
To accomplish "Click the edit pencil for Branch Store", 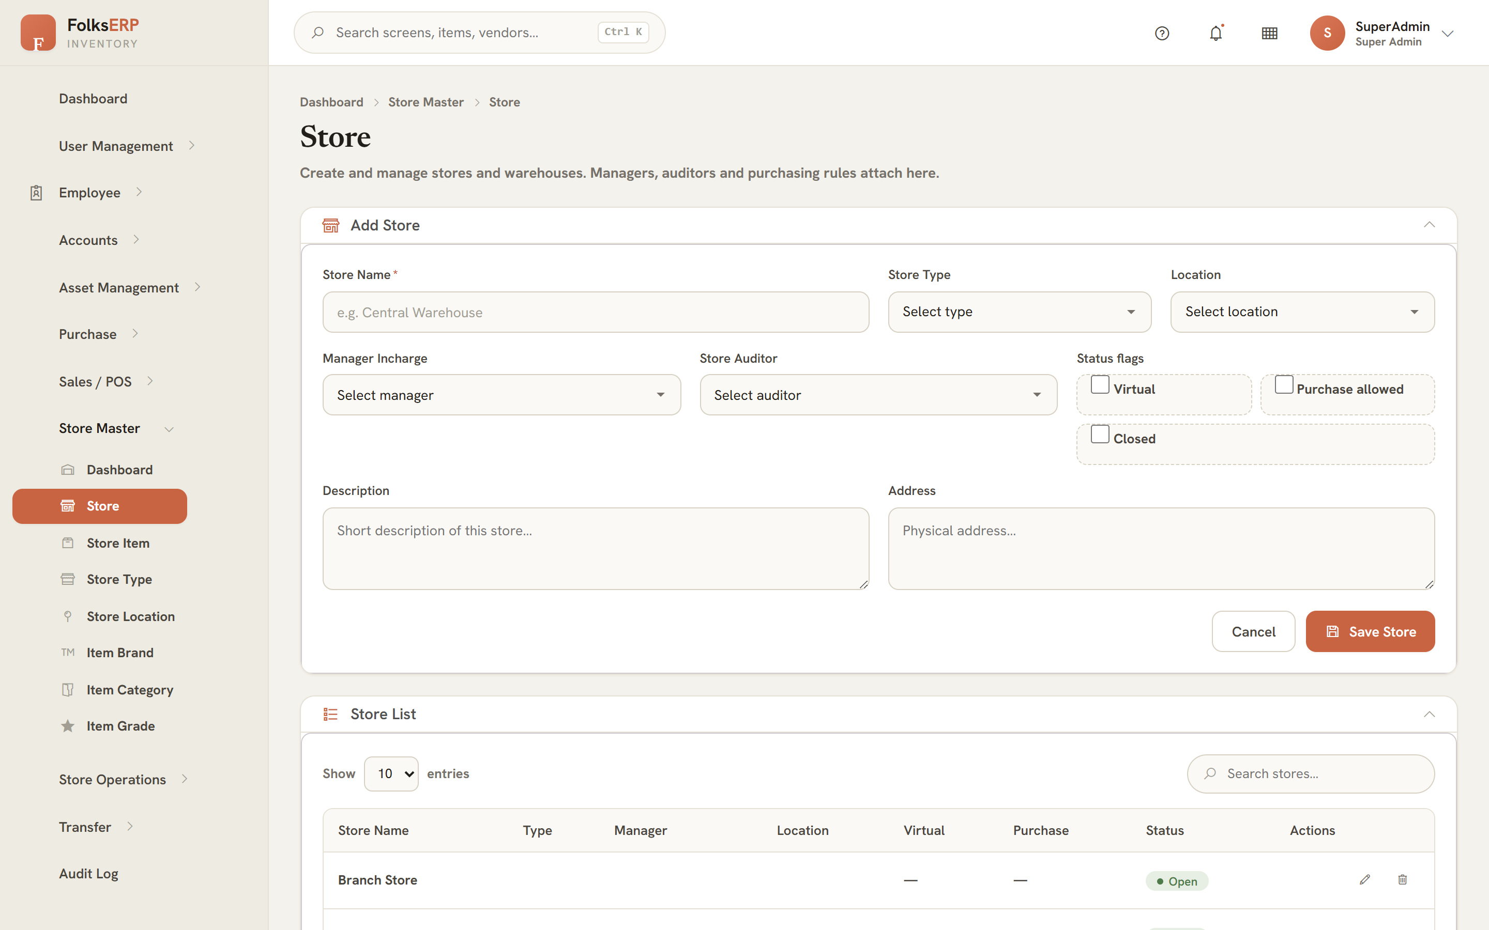I will [x=1365, y=879].
